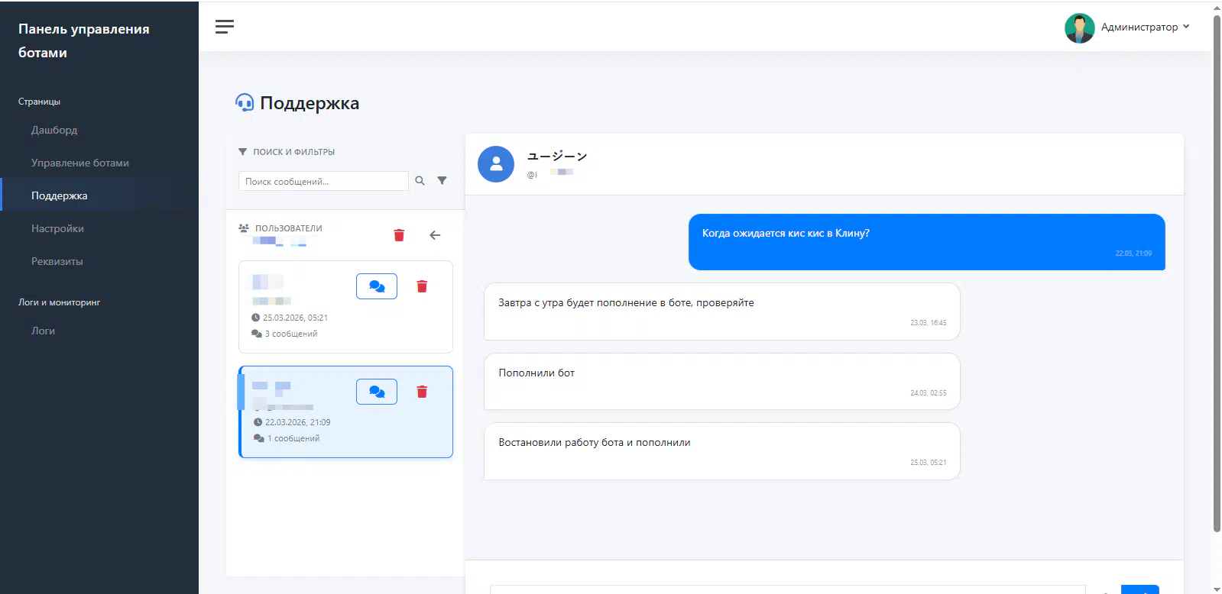The height and width of the screenshot is (594, 1222).
Task: Focus the Поиск сообщений search field
Action: click(323, 182)
